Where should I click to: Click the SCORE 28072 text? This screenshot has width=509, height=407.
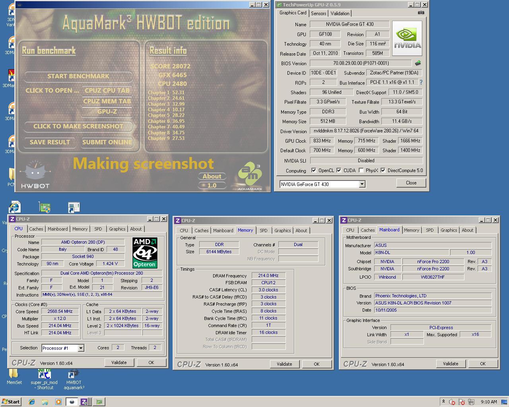pyautogui.click(x=170, y=66)
